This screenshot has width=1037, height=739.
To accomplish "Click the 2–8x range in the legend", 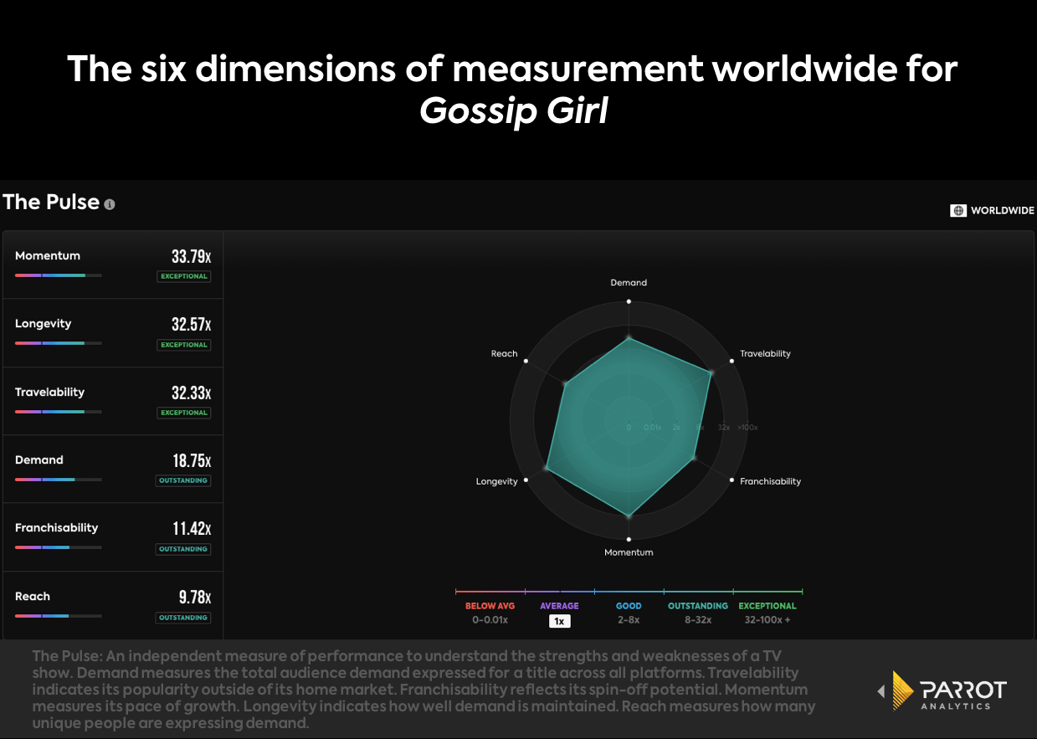I will pyautogui.click(x=629, y=620).
